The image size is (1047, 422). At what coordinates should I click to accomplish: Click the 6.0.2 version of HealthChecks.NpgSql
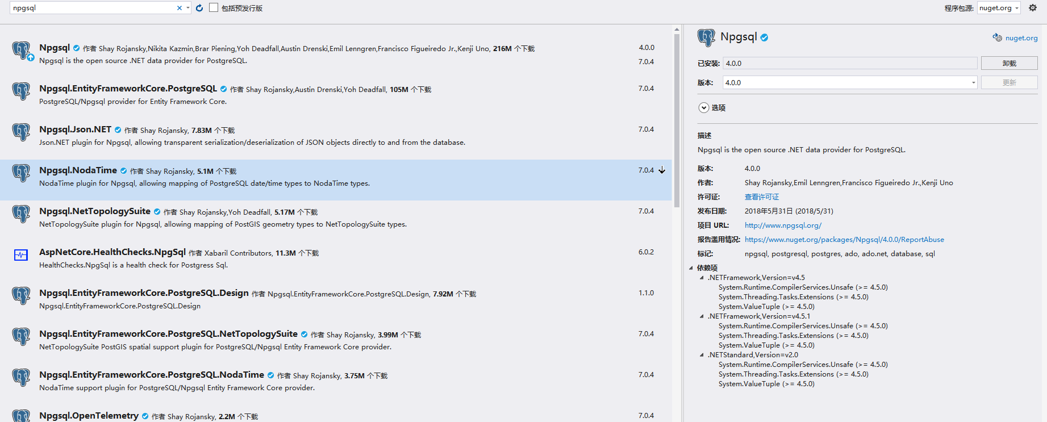[646, 252]
